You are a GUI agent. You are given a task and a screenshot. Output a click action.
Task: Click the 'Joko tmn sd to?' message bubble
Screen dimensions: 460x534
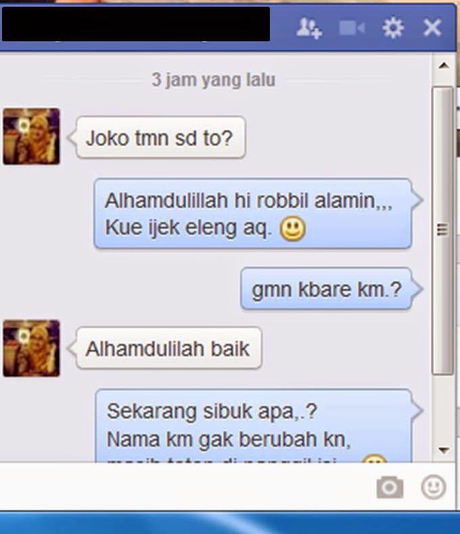coord(160,138)
